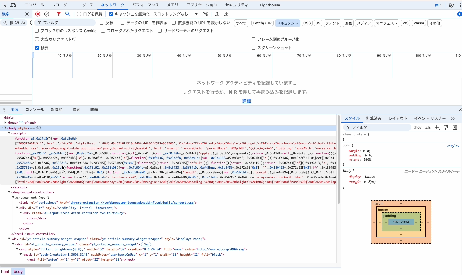Check 拡張機能の URL を表示しない checkbox
462x275 pixels.
pos(174,23)
